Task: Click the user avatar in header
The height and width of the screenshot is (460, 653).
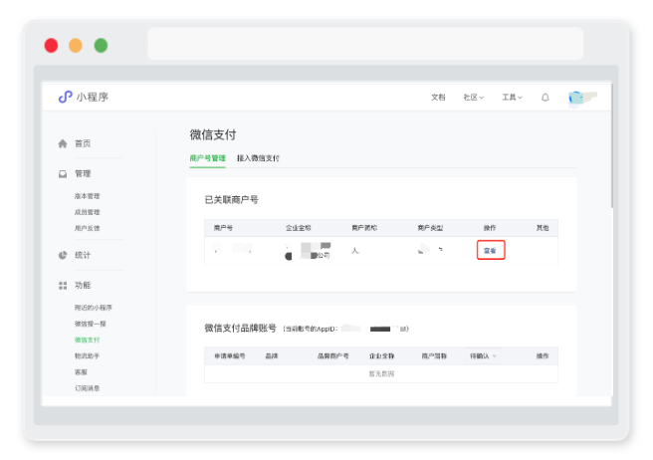Action: pyautogui.click(x=576, y=98)
